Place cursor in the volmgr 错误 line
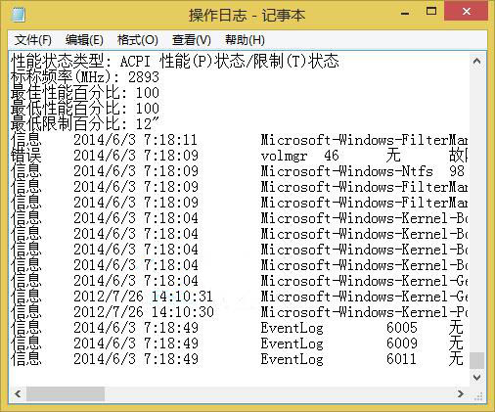The height and width of the screenshot is (412, 495). pyautogui.click(x=239, y=156)
